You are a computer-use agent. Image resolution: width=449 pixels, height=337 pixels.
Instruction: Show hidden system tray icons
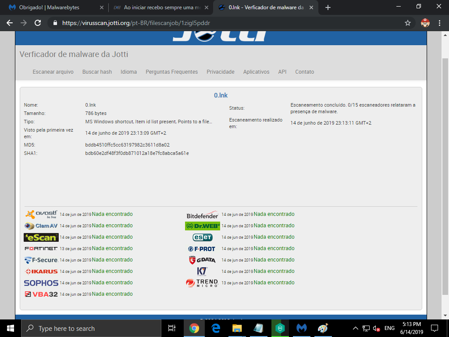(355, 328)
